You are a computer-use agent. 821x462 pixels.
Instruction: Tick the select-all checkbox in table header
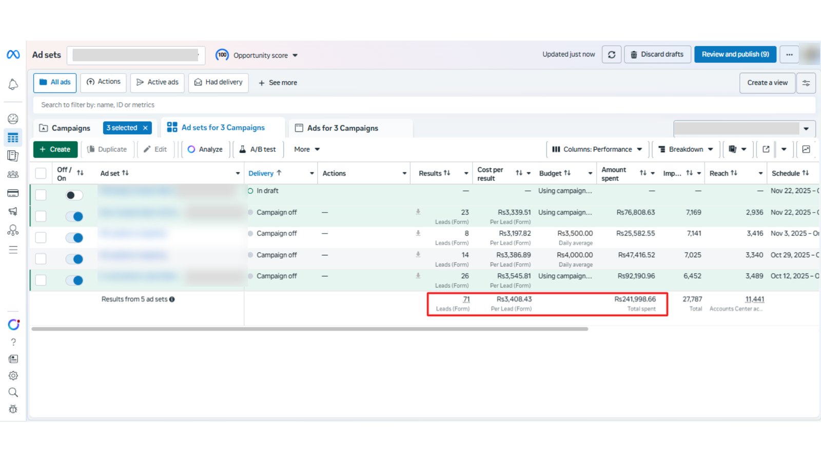(x=41, y=174)
